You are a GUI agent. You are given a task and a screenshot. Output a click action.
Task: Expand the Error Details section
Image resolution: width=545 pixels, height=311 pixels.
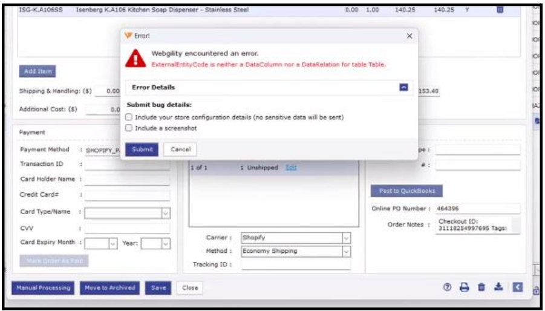pyautogui.click(x=404, y=87)
